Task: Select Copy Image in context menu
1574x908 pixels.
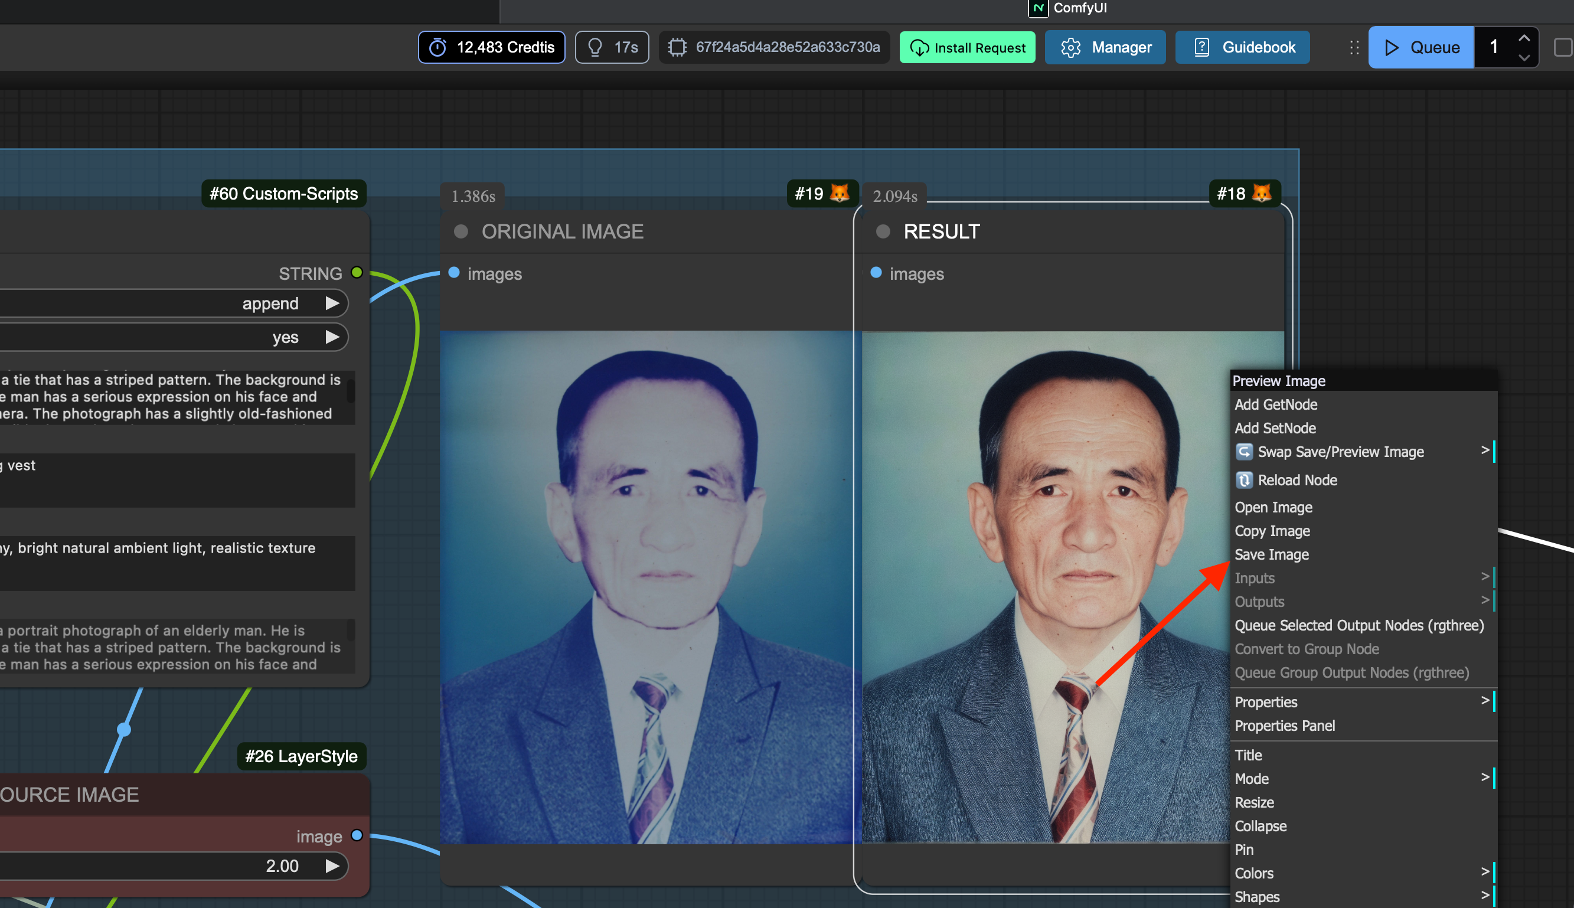Action: point(1272,531)
